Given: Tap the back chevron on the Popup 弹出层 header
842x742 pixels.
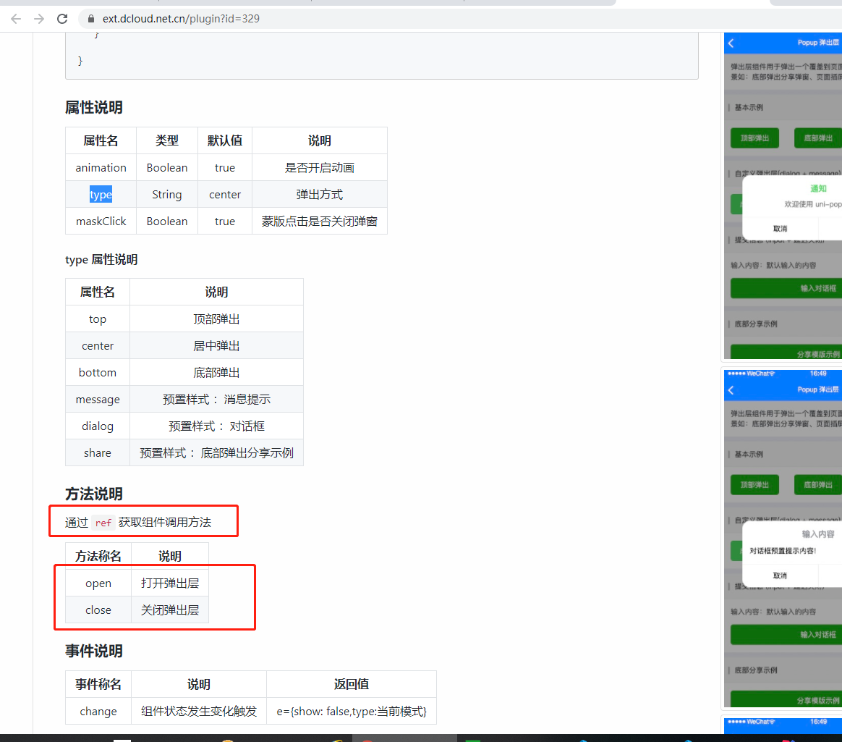Looking at the screenshot, I should 730,43.
